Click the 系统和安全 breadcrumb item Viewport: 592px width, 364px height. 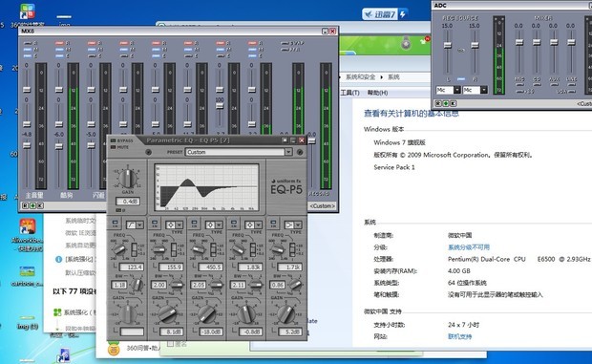361,77
